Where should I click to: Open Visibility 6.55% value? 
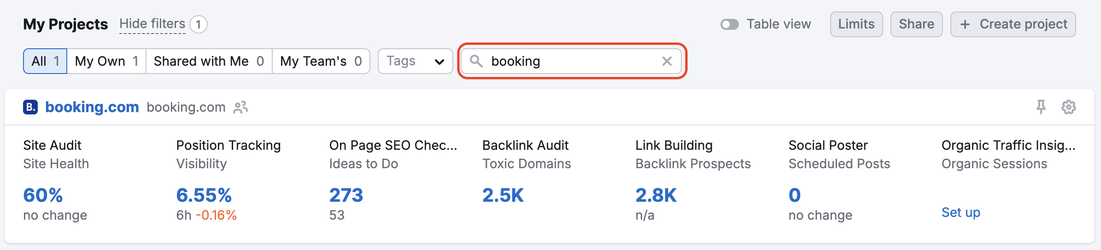(204, 195)
